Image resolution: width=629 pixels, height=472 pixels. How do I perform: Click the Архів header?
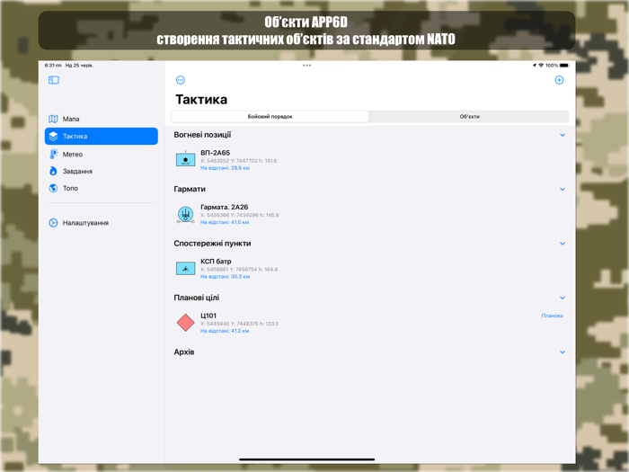pos(184,352)
